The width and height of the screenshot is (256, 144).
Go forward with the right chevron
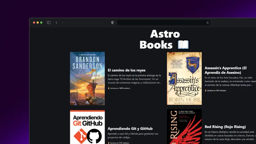click(62, 22)
